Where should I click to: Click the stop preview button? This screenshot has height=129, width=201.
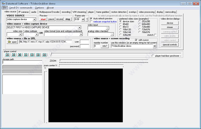[68, 19]
